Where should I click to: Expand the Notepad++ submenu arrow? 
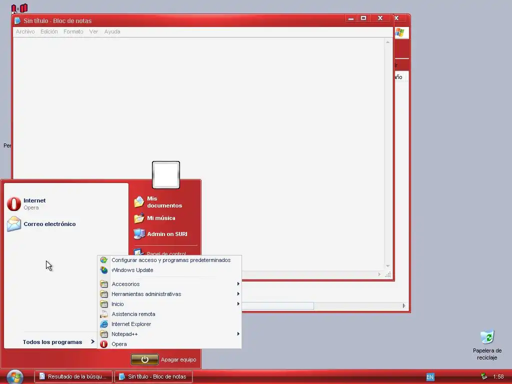click(238, 334)
